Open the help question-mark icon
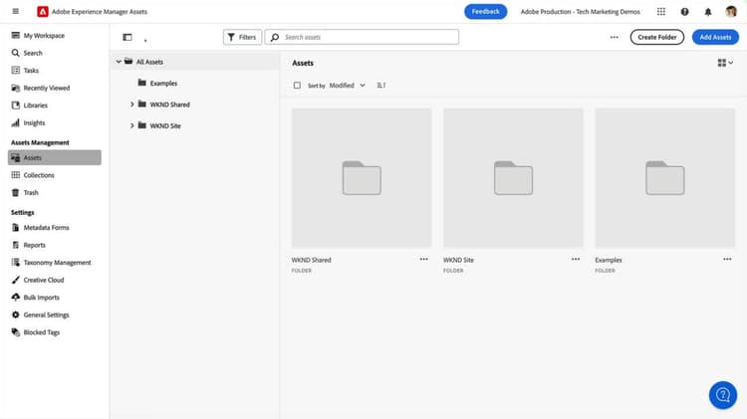The image size is (747, 419). point(684,12)
